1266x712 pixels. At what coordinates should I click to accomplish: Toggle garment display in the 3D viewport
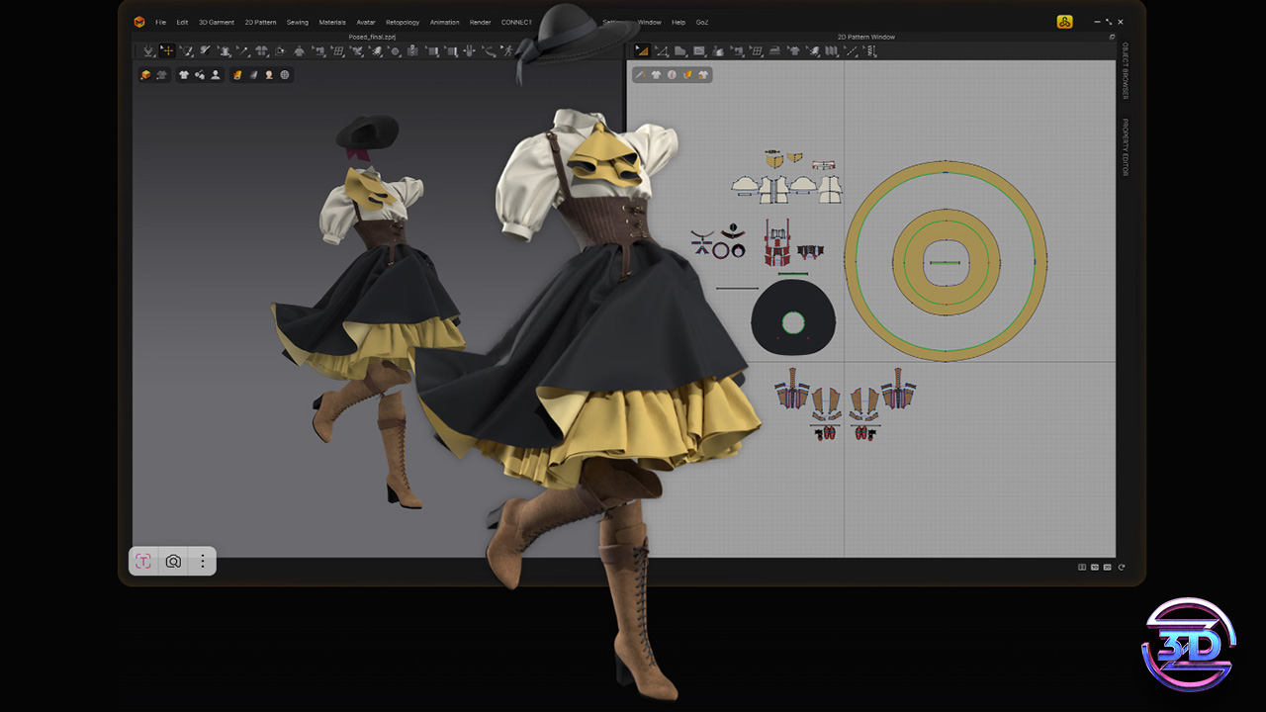[x=184, y=74]
